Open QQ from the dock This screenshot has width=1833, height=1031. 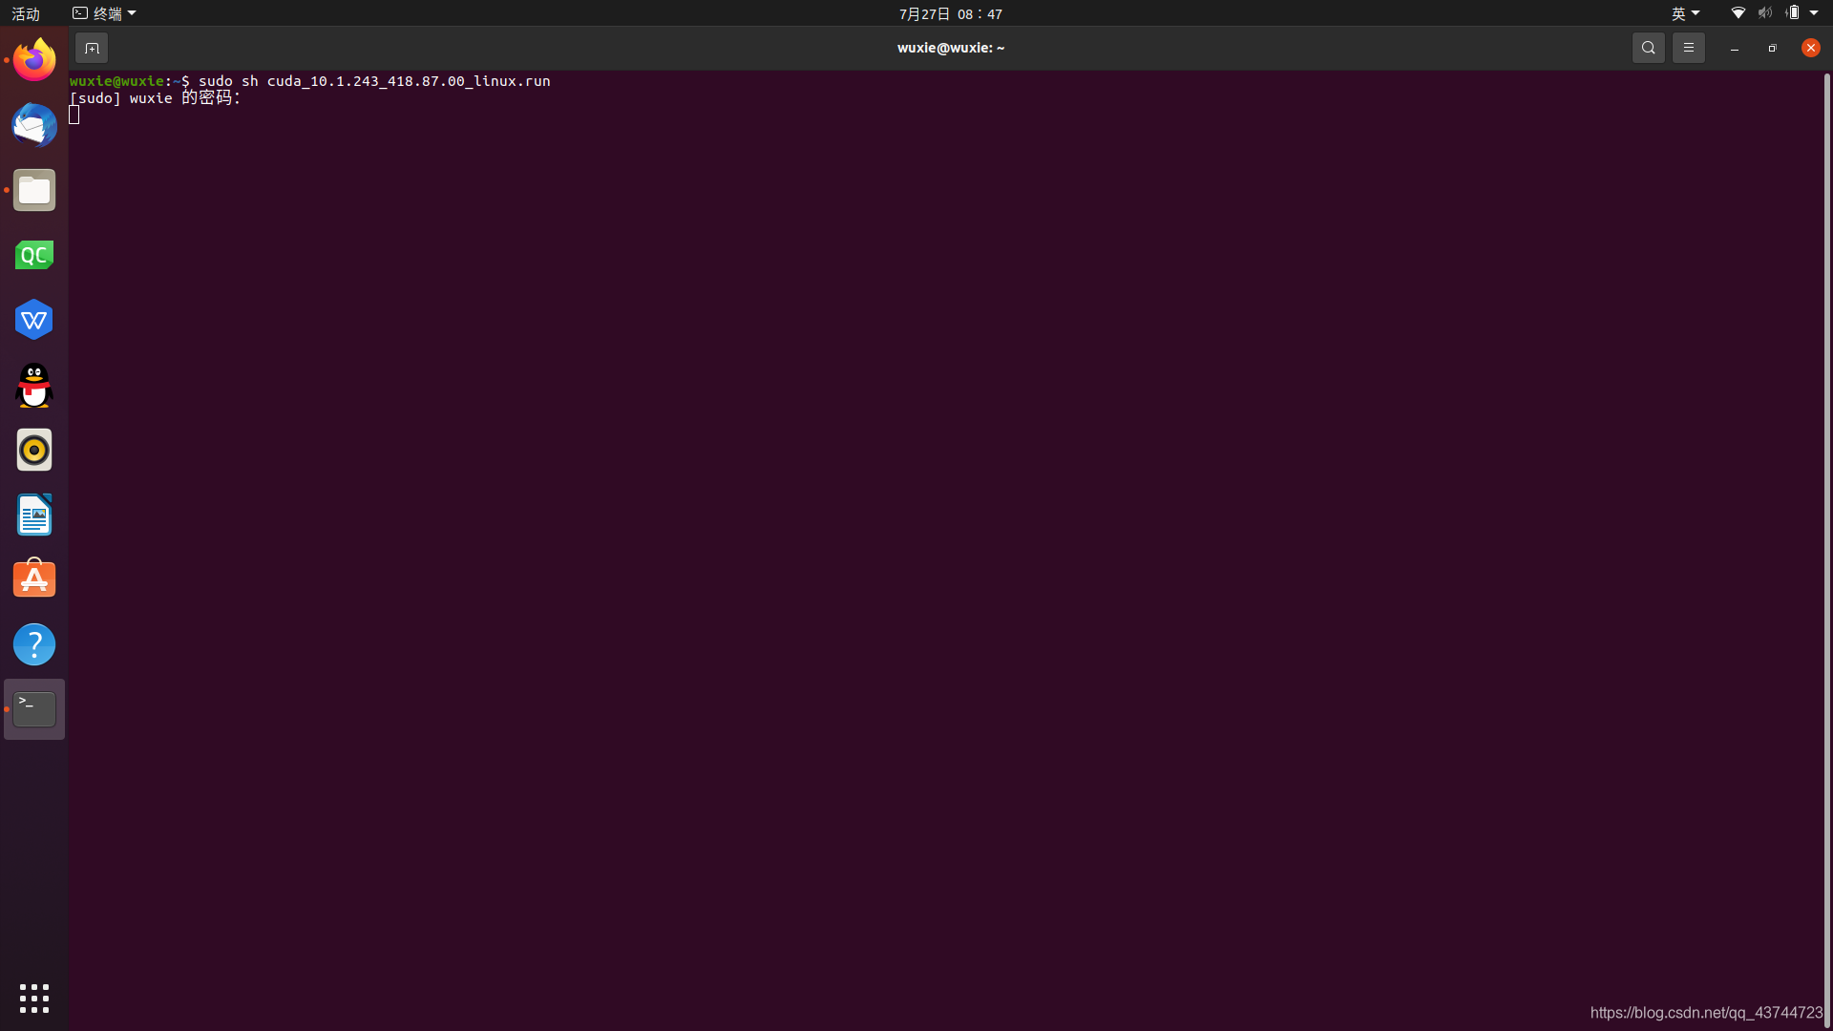tap(34, 386)
